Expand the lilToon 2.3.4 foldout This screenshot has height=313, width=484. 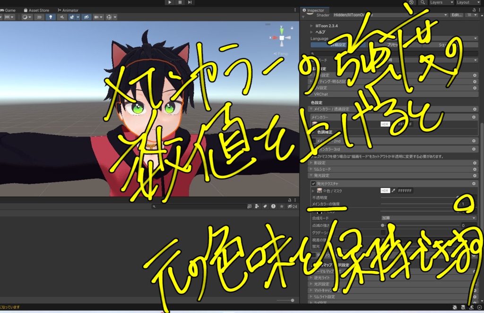[x=311, y=26]
